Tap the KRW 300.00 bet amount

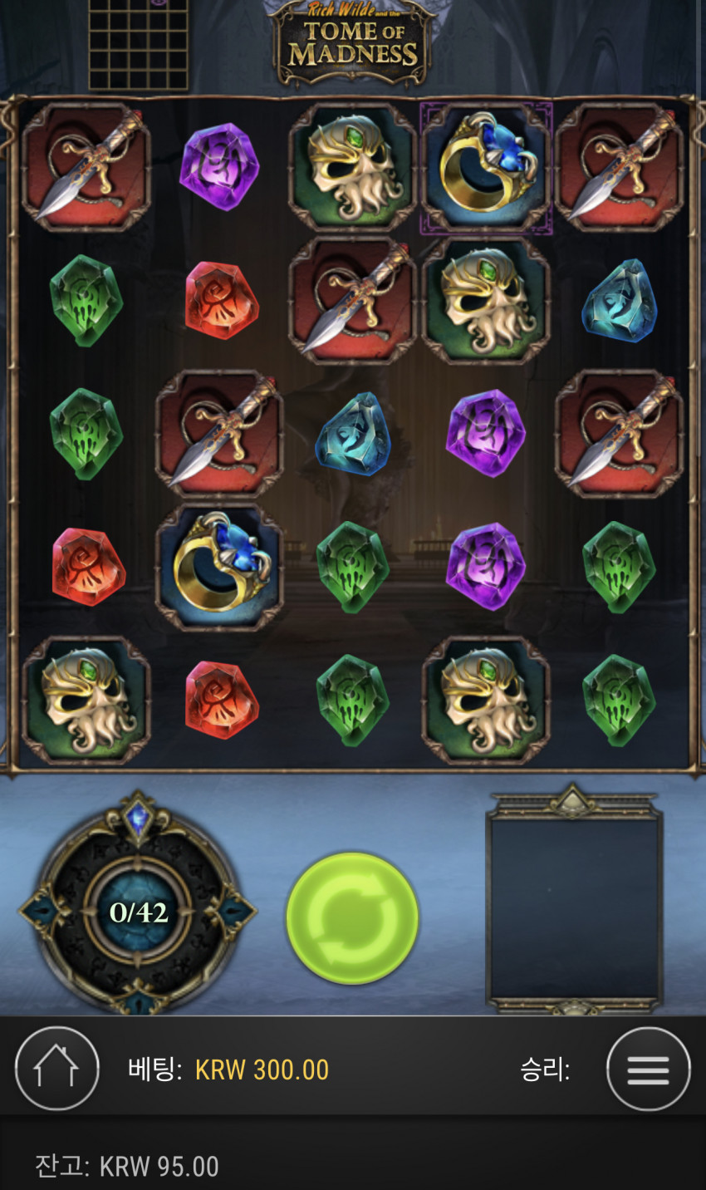click(x=262, y=1070)
